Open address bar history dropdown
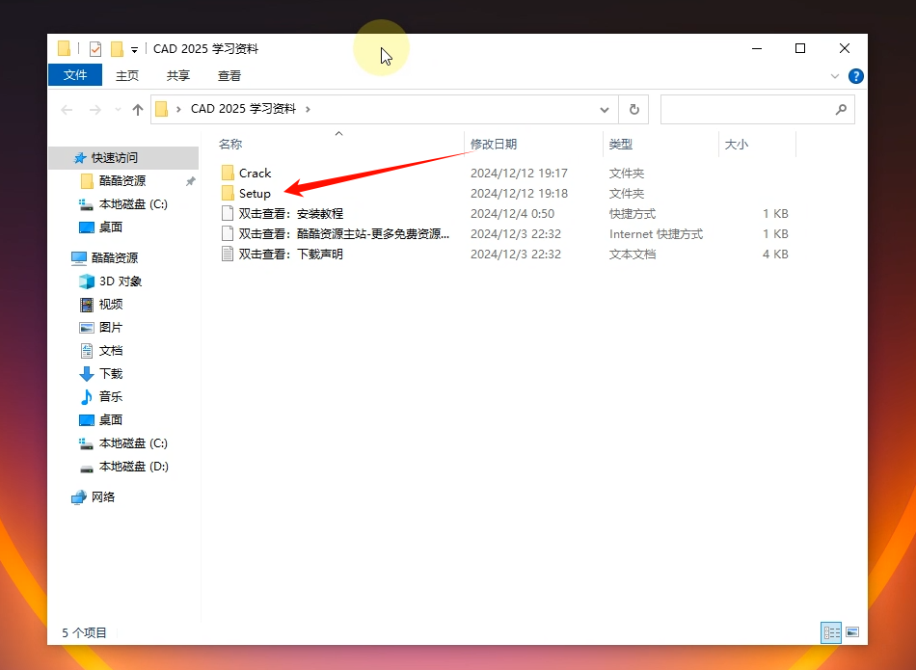Screen dimensions: 916x670 coord(605,110)
